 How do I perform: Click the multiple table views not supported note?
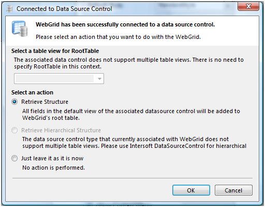pos(129,63)
